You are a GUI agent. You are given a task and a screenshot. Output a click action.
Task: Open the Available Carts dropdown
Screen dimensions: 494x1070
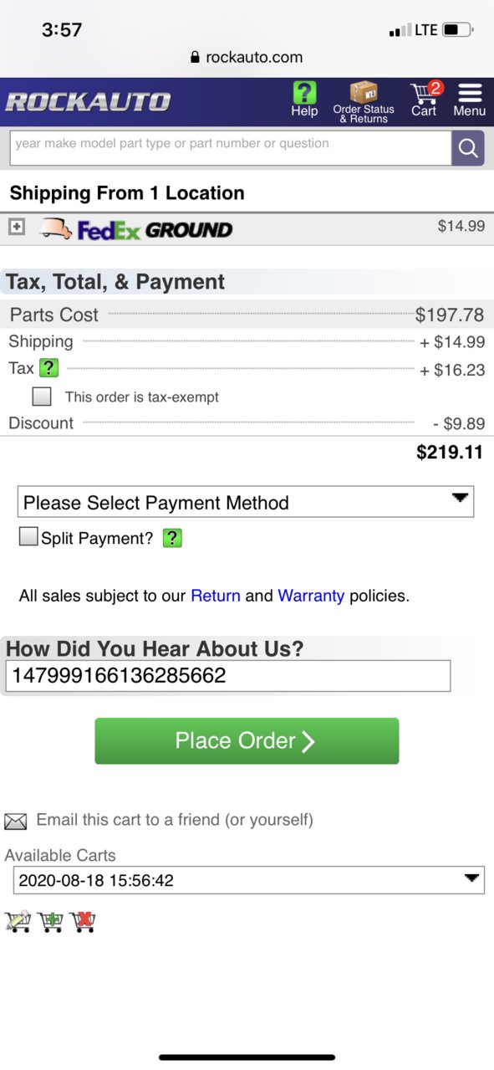[x=249, y=880]
